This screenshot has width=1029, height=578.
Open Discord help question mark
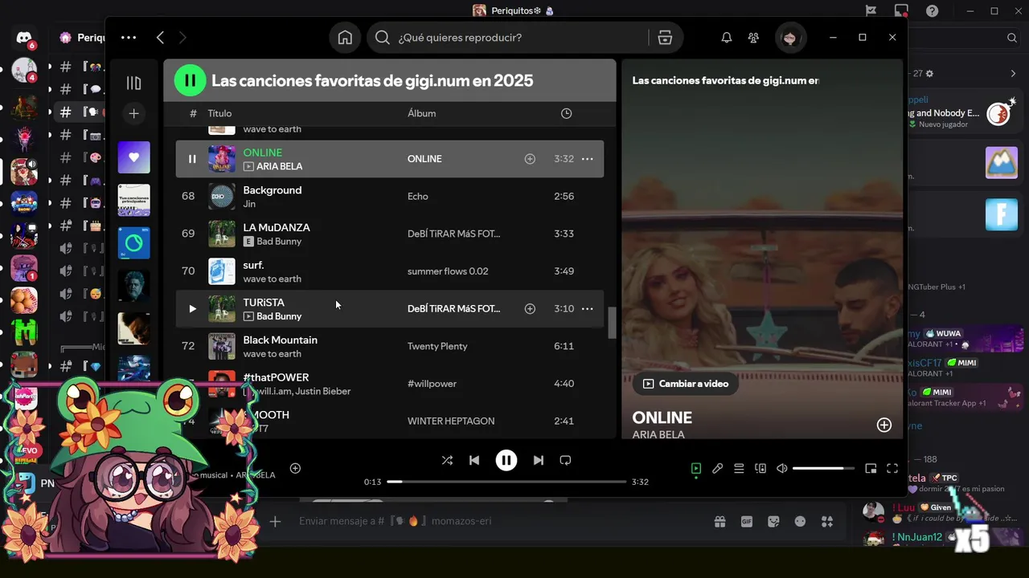tap(932, 10)
